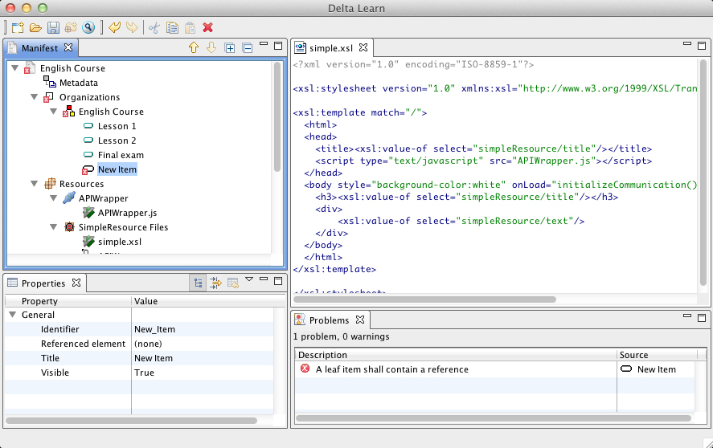Viewport: 713px width, 448px height.
Task: Select Lesson 2 item
Action: [117, 141]
